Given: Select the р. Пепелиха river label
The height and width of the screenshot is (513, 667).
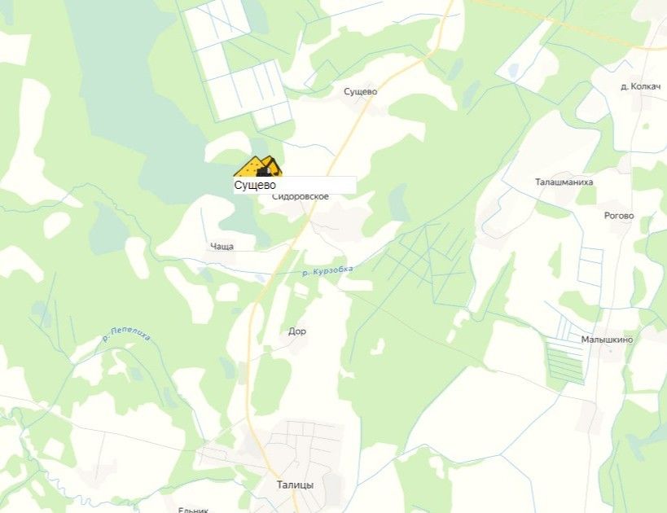Looking at the screenshot, I should coord(127,335).
